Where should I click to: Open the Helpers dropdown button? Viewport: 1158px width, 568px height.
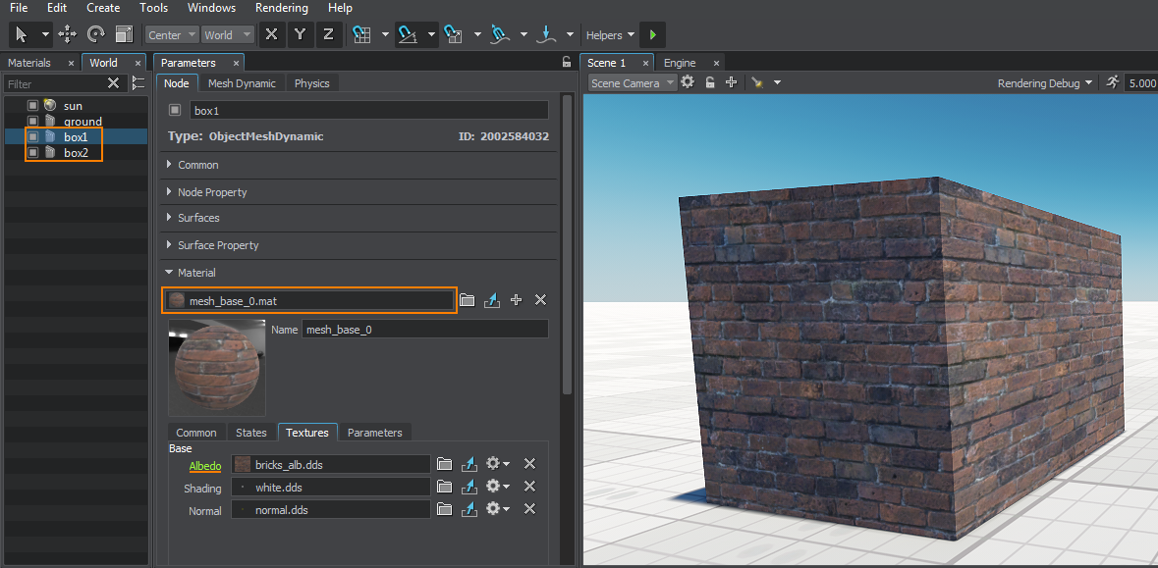(x=610, y=35)
